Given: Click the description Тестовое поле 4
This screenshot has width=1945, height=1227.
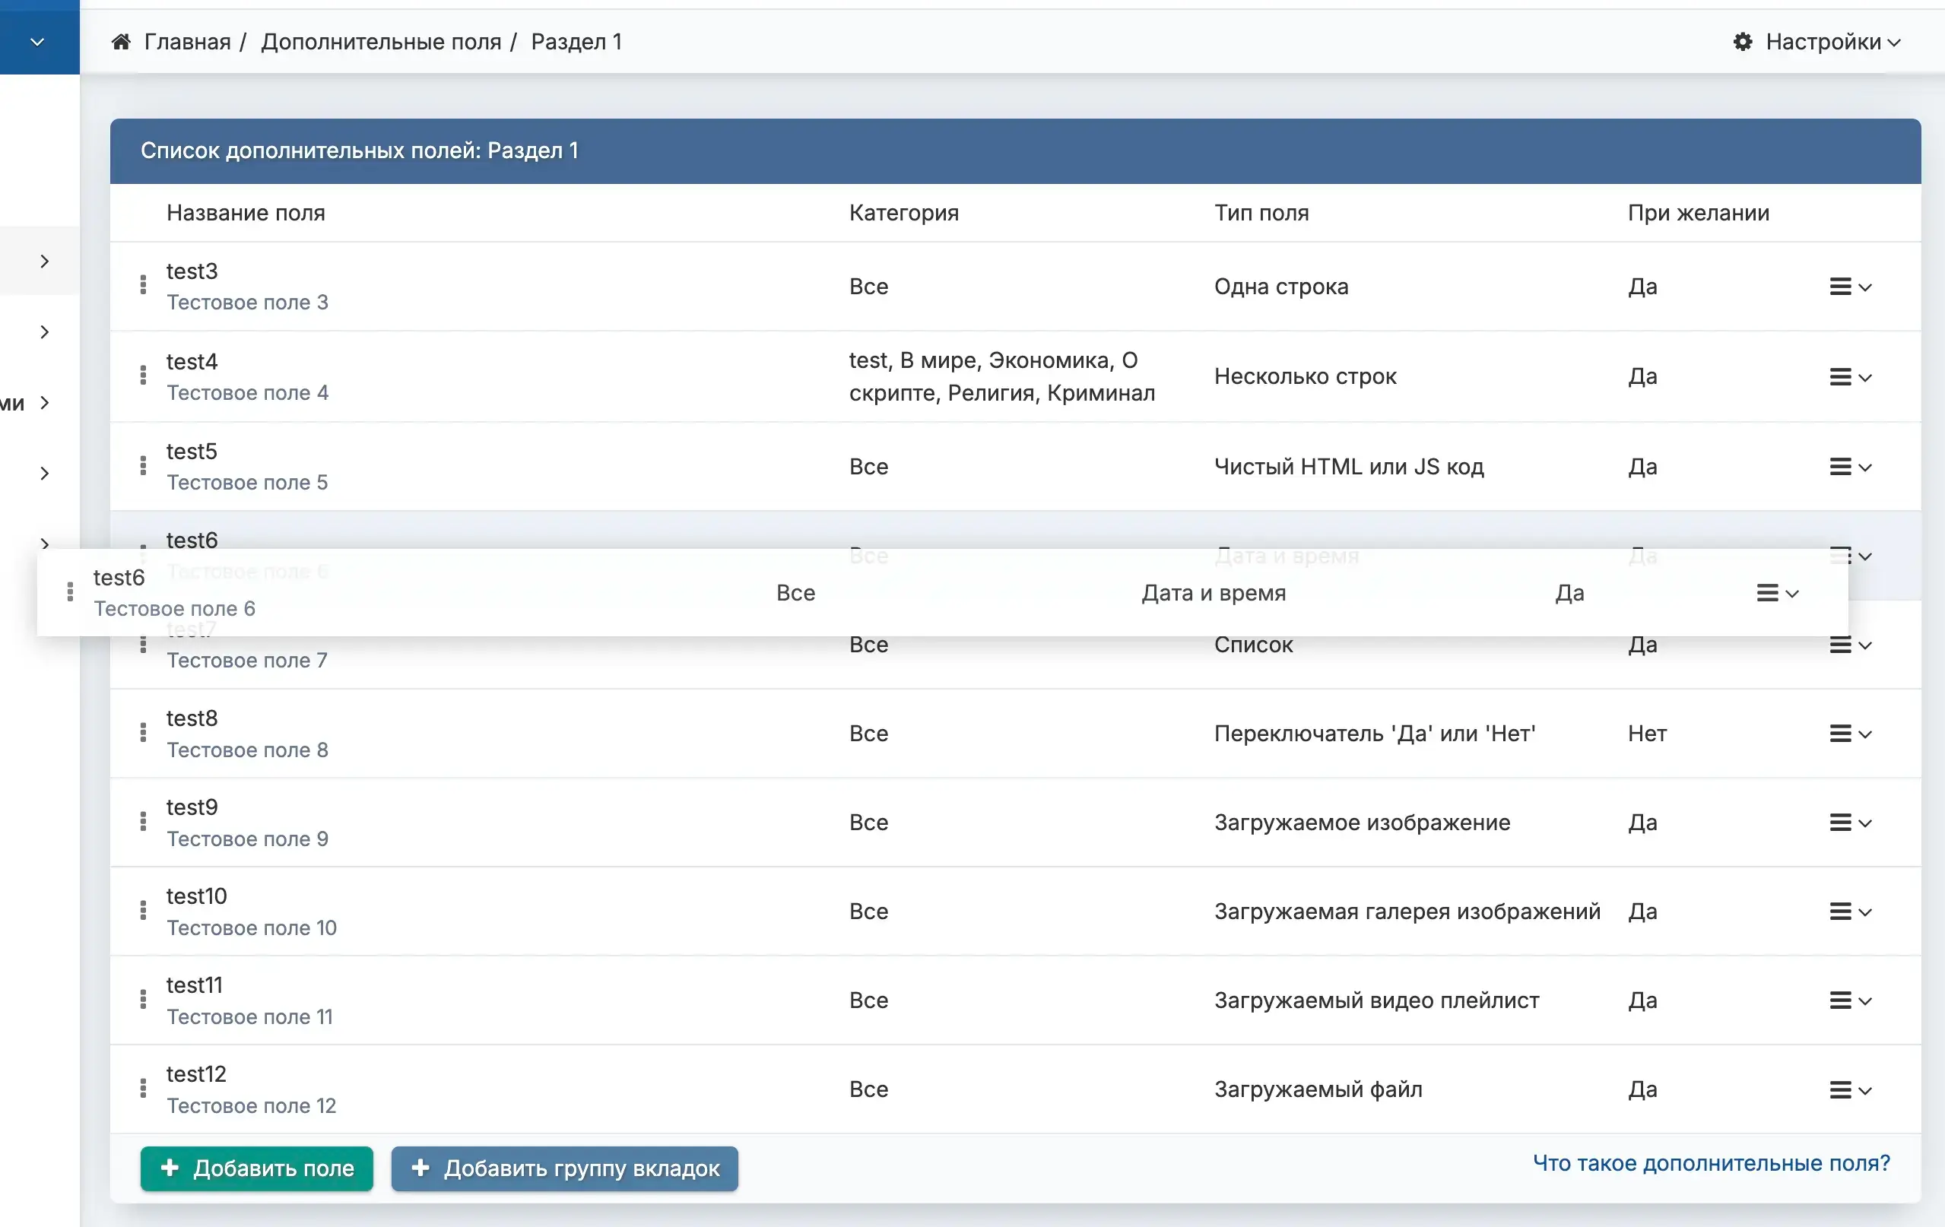Looking at the screenshot, I should click(x=247, y=392).
